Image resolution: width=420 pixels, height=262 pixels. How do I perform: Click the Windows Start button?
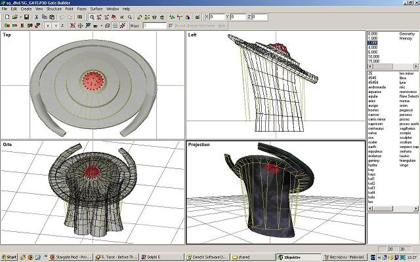click(9, 257)
